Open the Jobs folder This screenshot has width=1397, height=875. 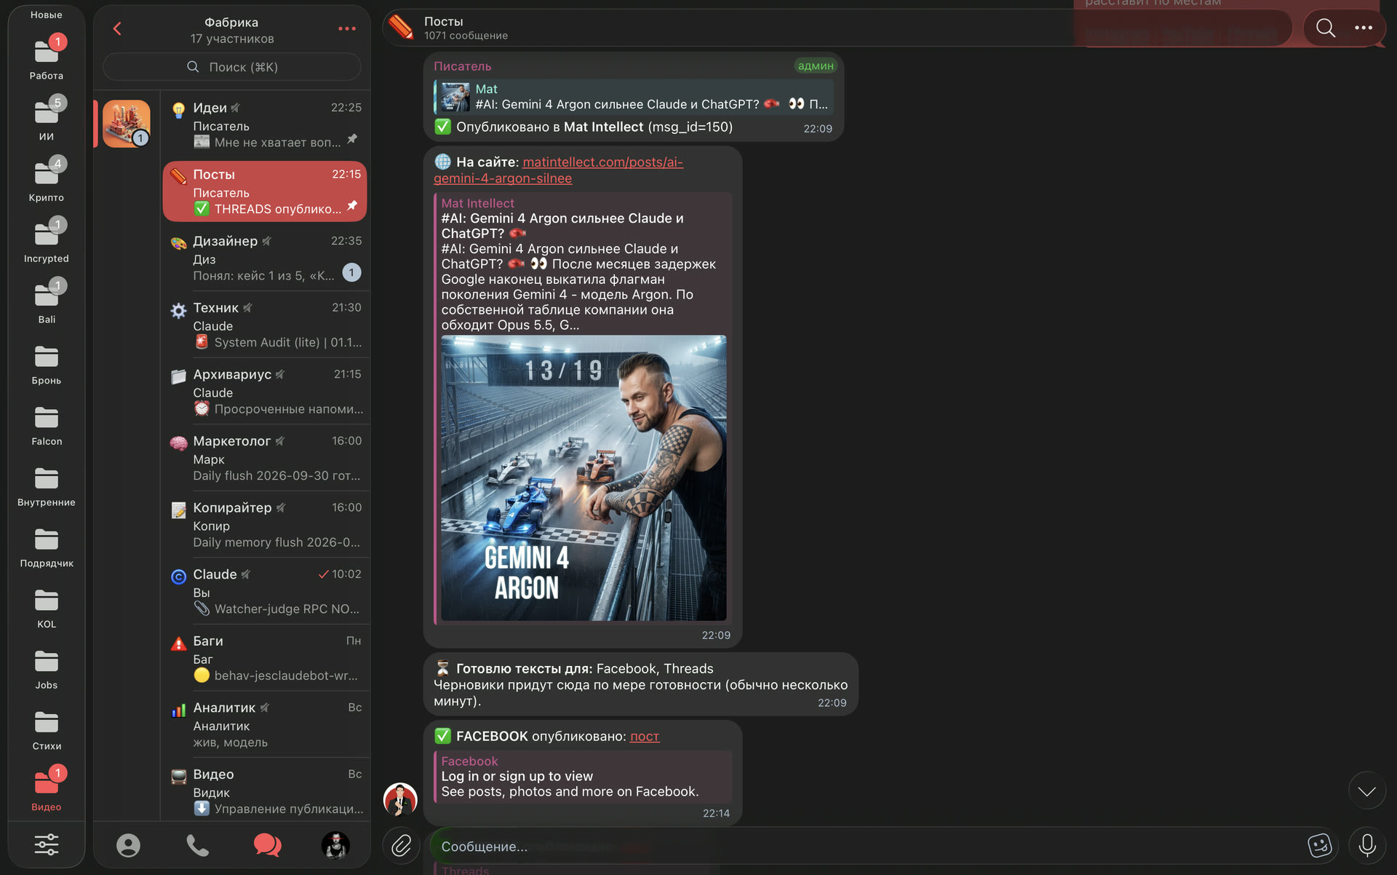click(47, 668)
